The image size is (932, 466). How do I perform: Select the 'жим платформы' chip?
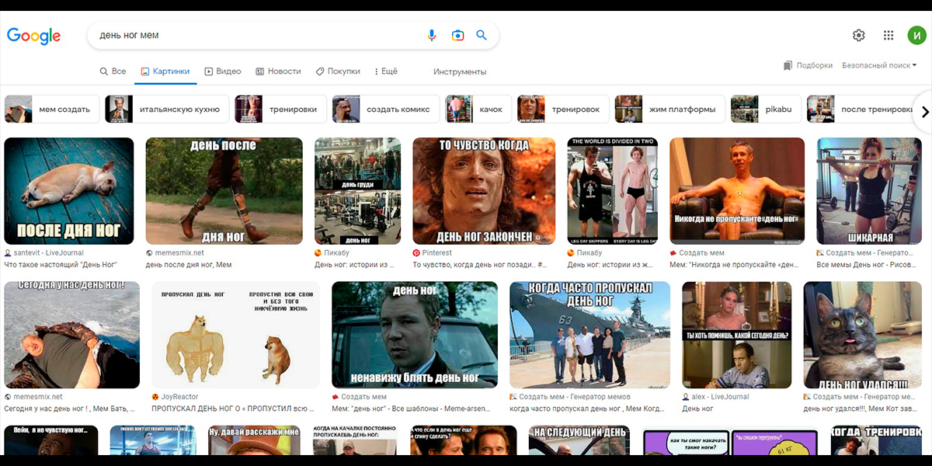[670, 110]
